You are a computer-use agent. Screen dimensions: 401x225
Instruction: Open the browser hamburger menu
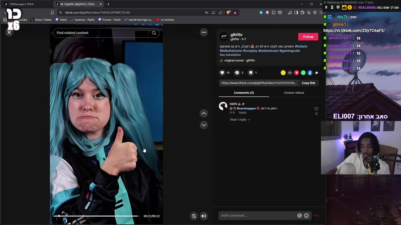[321, 12]
